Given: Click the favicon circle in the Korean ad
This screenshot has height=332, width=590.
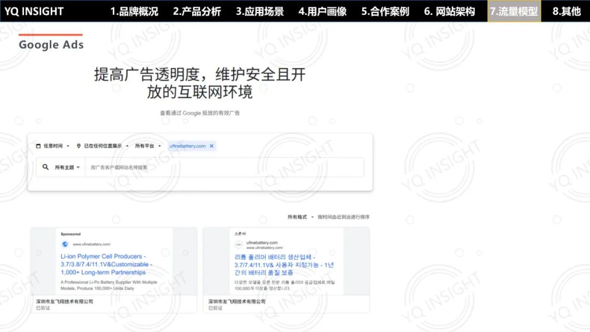Looking at the screenshot, I should click(x=239, y=245).
